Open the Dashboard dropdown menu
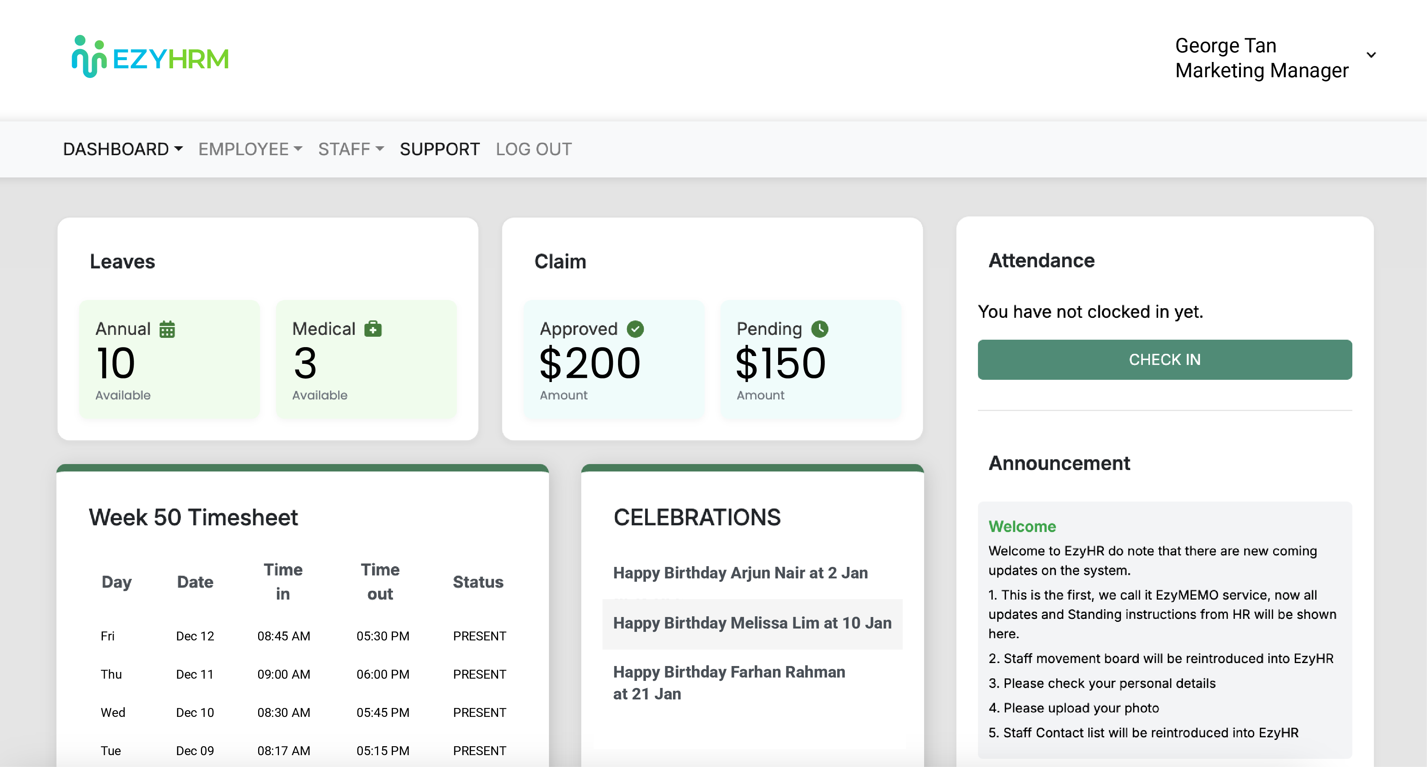The height and width of the screenshot is (767, 1427). tap(123, 150)
